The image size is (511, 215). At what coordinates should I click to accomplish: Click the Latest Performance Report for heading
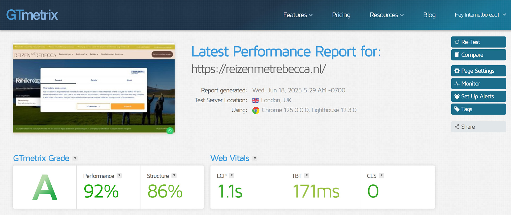click(x=286, y=52)
